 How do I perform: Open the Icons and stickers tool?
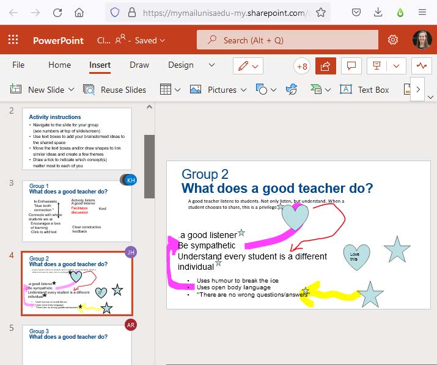(292, 90)
